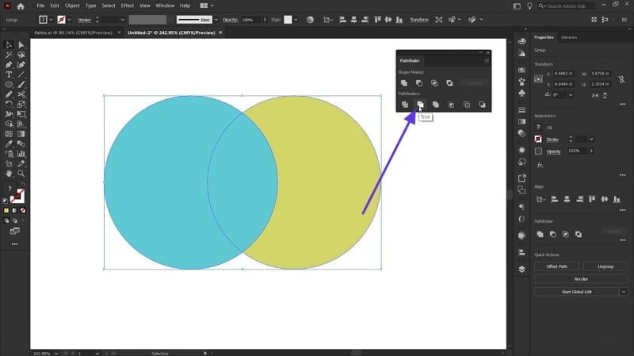Click the Crop pathfinder icon
The image size is (634, 356).
(x=451, y=105)
